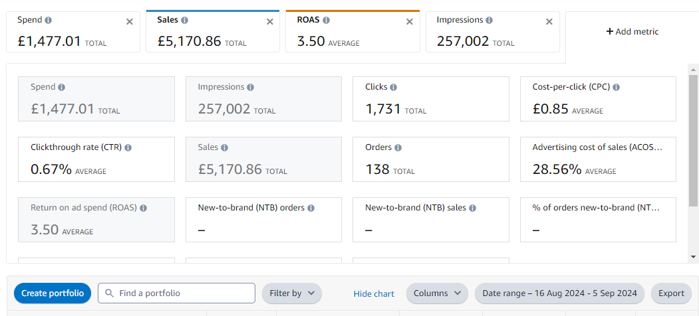This screenshot has width=699, height=316.
Task: Click info icon beside Impressions tab title
Action: (489, 20)
